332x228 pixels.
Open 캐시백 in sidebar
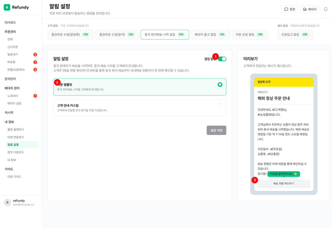(9, 113)
